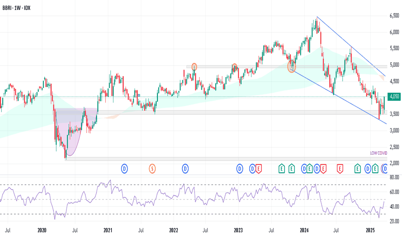402x237 pixels.
Task: Select the orange circle annotation near end of 2022
Action: (234, 67)
